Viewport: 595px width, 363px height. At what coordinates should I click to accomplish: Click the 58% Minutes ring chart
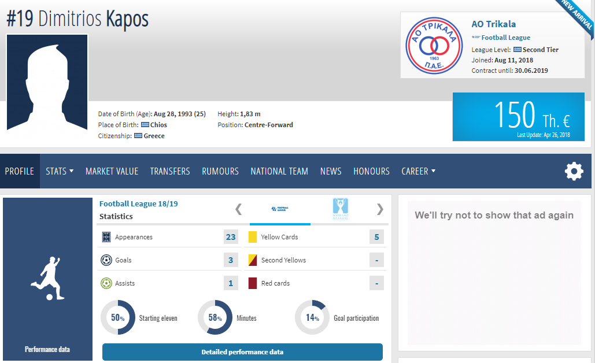pyautogui.click(x=215, y=317)
